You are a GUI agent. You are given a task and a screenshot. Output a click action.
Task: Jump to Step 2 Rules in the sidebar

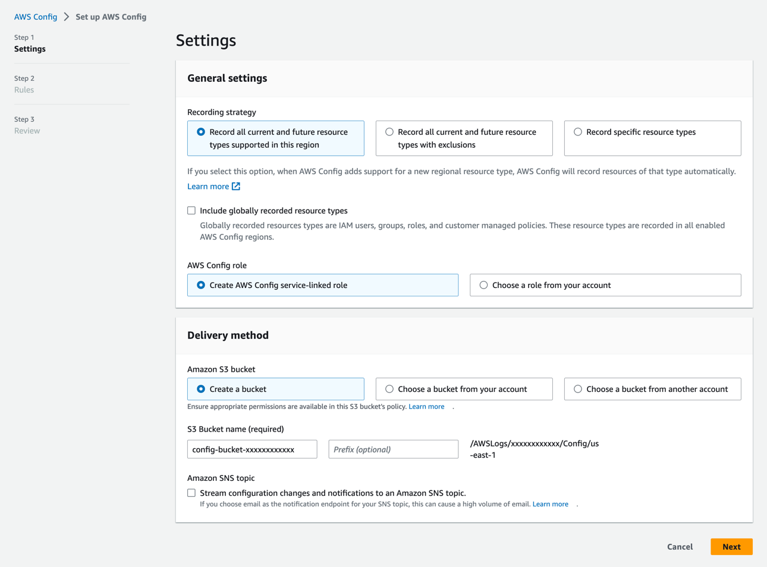click(24, 90)
